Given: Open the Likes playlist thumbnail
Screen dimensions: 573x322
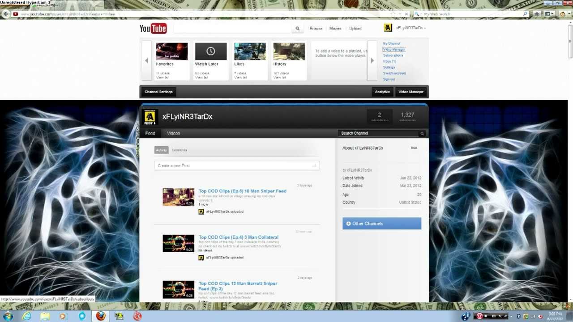Looking at the screenshot, I should click(250, 51).
